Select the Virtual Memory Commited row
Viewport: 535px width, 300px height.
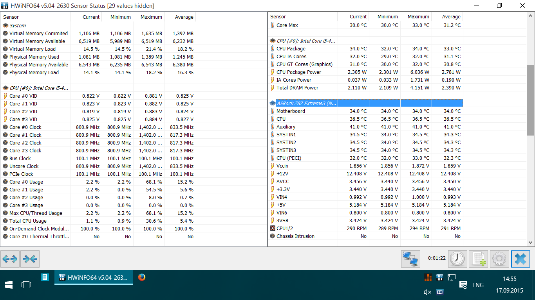click(x=98, y=33)
